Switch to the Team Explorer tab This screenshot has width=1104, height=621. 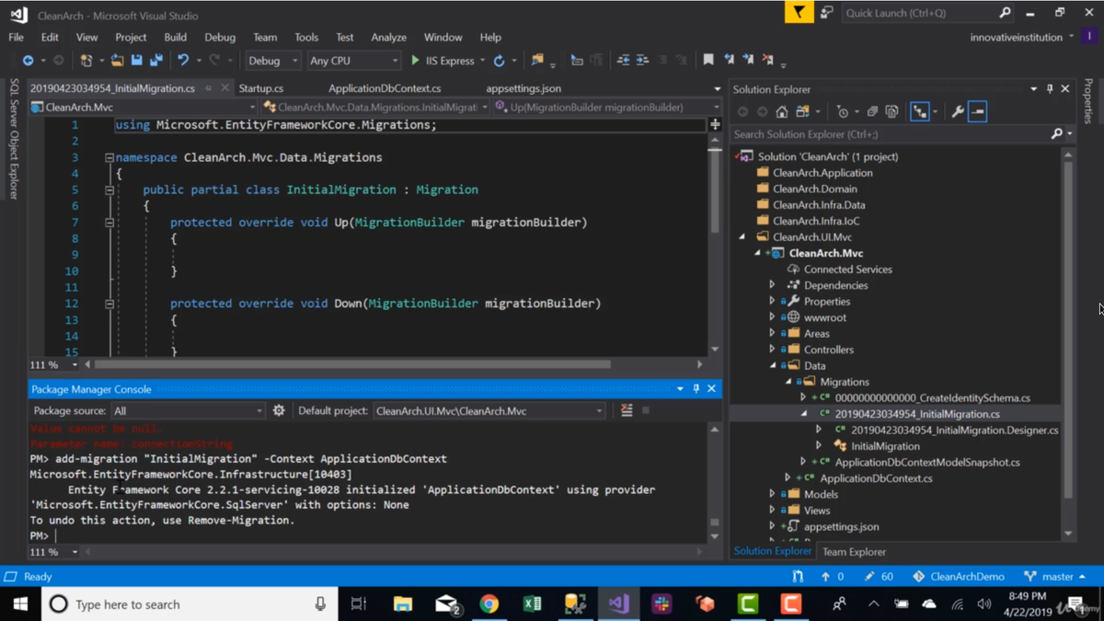(x=854, y=552)
